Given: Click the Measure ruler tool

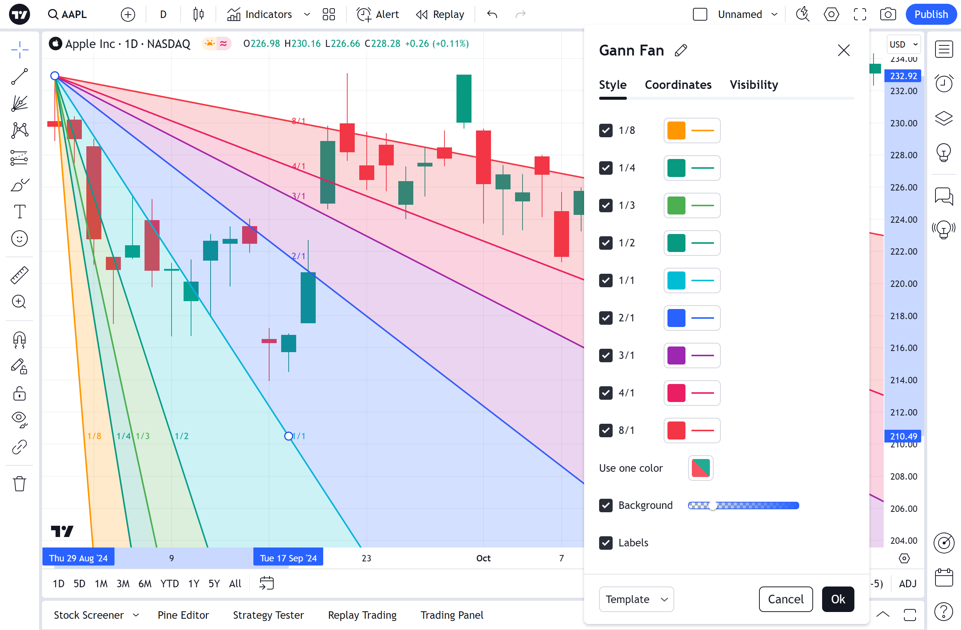Looking at the screenshot, I should pos(20,275).
